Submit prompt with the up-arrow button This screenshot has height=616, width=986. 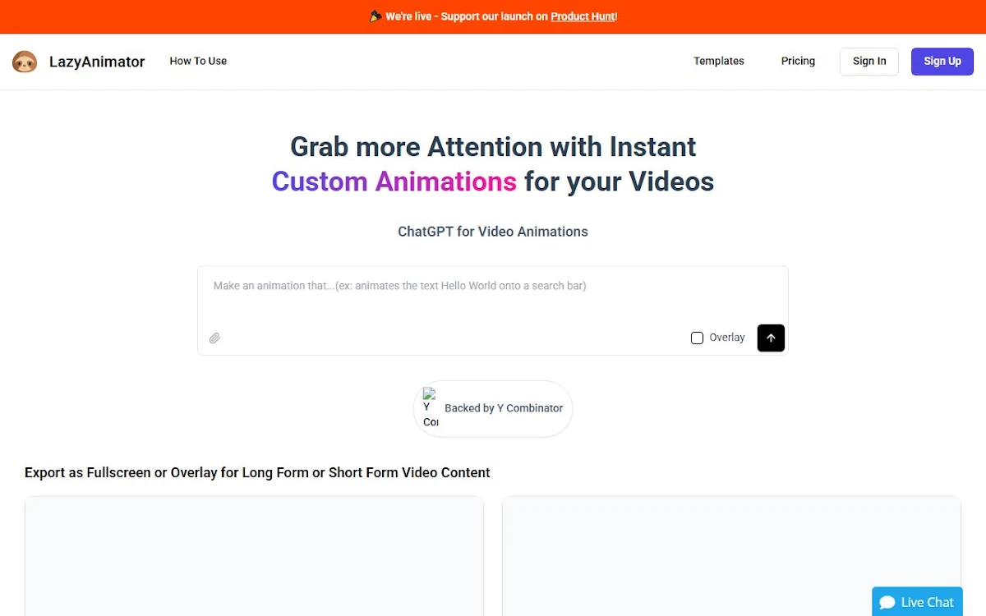[x=771, y=338]
